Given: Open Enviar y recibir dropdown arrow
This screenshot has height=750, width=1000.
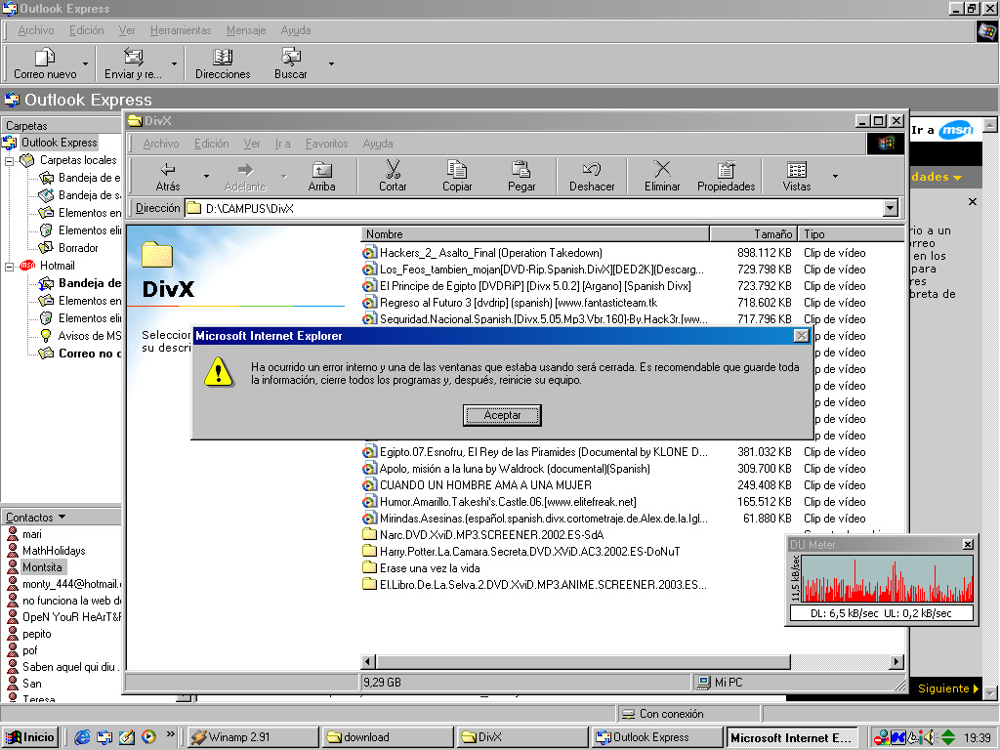Looking at the screenshot, I should coord(174,63).
